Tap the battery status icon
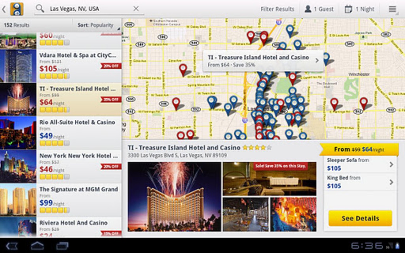 [397, 246]
